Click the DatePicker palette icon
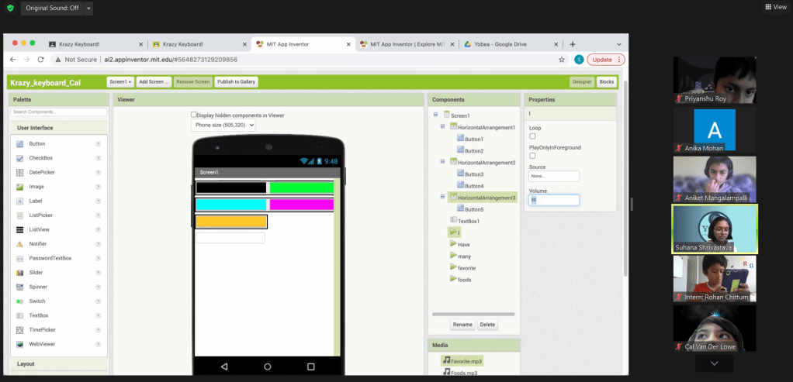793x382 pixels. click(x=20, y=172)
